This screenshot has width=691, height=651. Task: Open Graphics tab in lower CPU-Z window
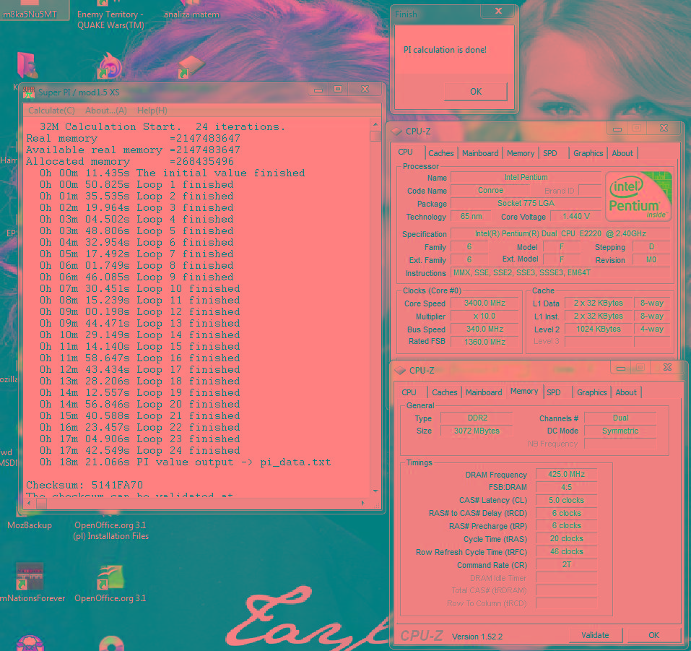pyautogui.click(x=591, y=392)
